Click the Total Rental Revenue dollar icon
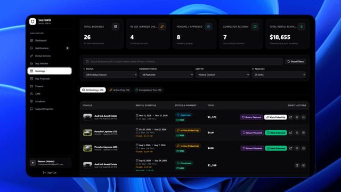Screen dimensions: 341x192 click(x=302, y=27)
